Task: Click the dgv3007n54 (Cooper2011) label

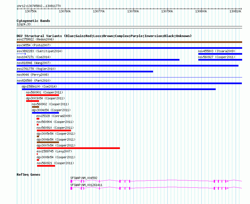Action: coord(56,145)
